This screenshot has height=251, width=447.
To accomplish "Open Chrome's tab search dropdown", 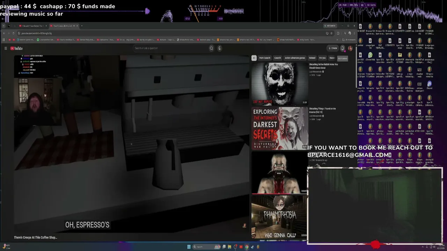I will [4, 26].
